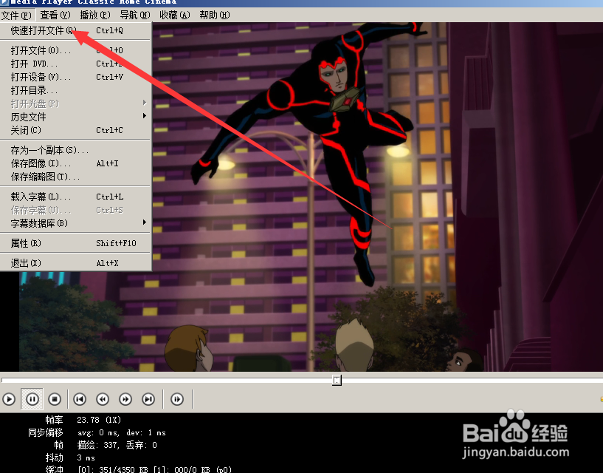The width and height of the screenshot is (603, 473).
Task: Select 存为一个副本(S)... entry
Action: click(x=75, y=150)
